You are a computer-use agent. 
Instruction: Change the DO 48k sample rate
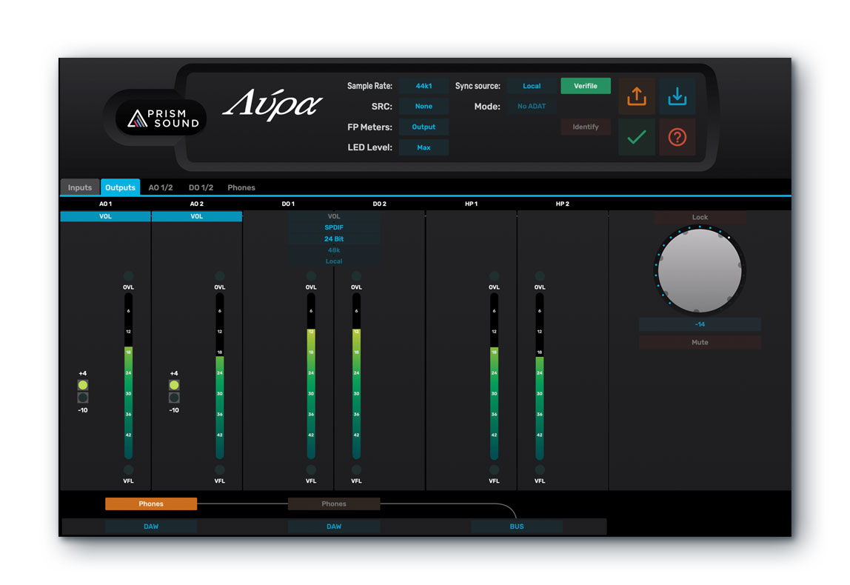[x=334, y=250]
